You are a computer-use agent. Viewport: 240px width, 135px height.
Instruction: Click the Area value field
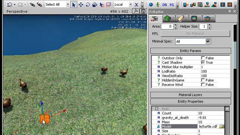(x=167, y=27)
